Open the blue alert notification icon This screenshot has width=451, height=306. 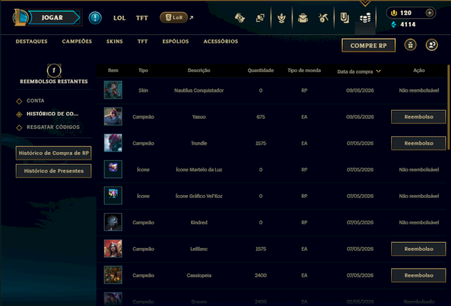pyautogui.click(x=95, y=18)
